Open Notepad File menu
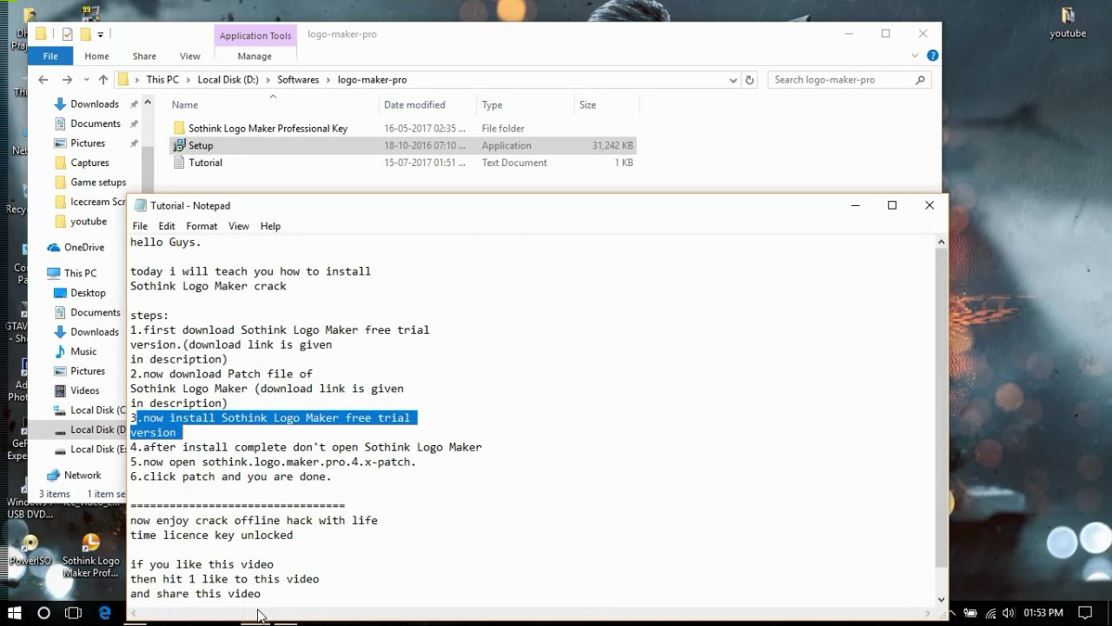Screen dimensions: 1112x626 click(140, 226)
